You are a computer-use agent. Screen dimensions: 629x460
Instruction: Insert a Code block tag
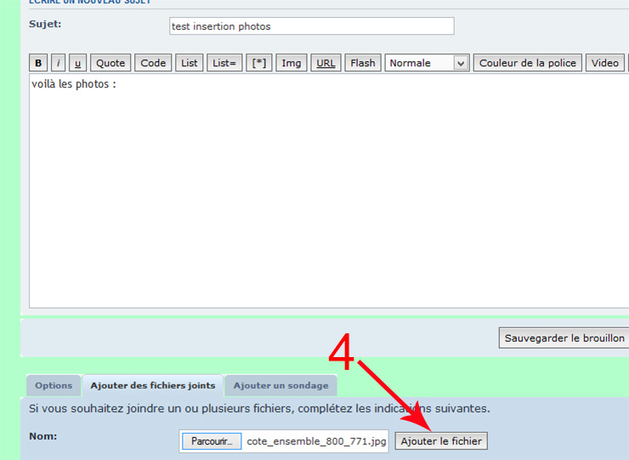tap(153, 63)
